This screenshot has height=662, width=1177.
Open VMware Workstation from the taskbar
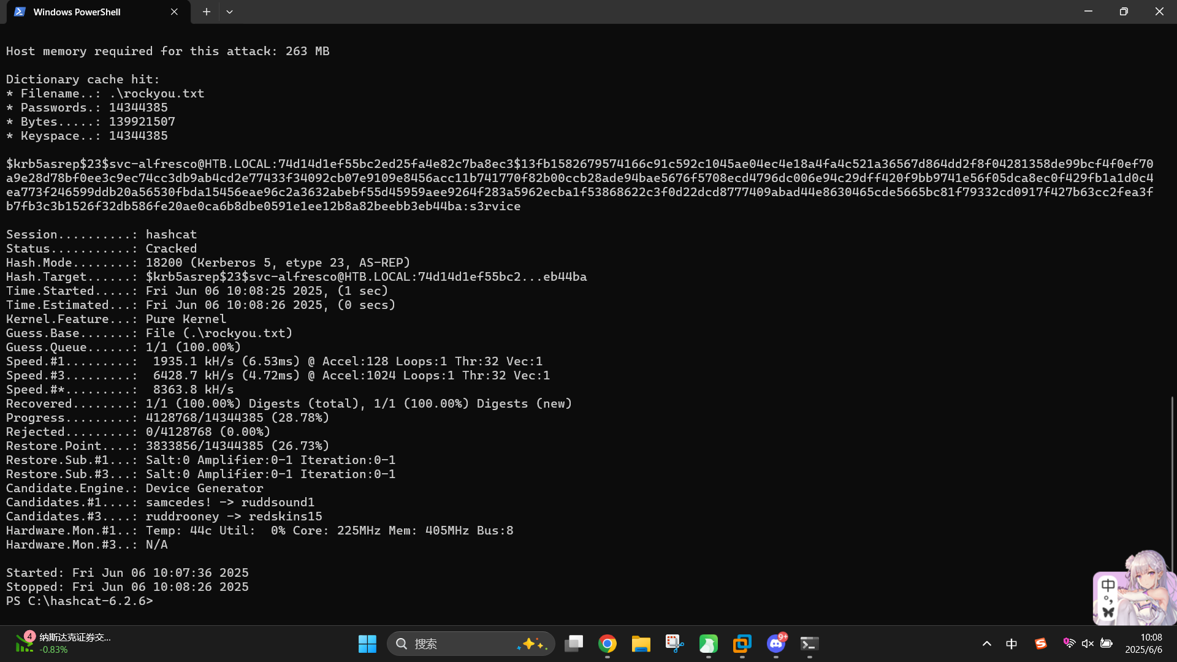(x=742, y=644)
